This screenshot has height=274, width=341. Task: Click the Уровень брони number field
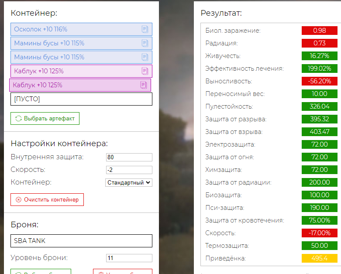[x=129, y=258]
